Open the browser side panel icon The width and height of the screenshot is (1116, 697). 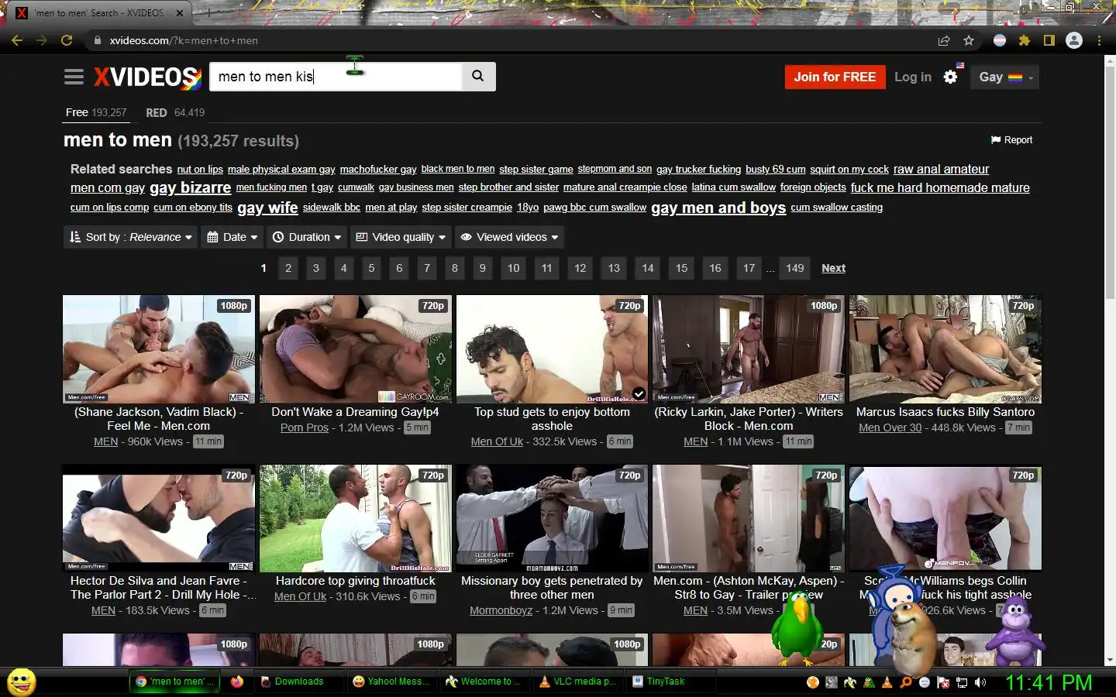pyautogui.click(x=1049, y=40)
